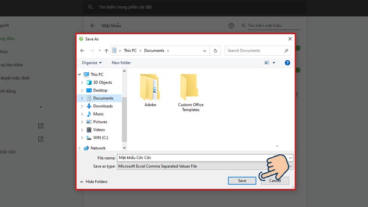Click the settings search box in Cốc Cốc

coord(195,7)
